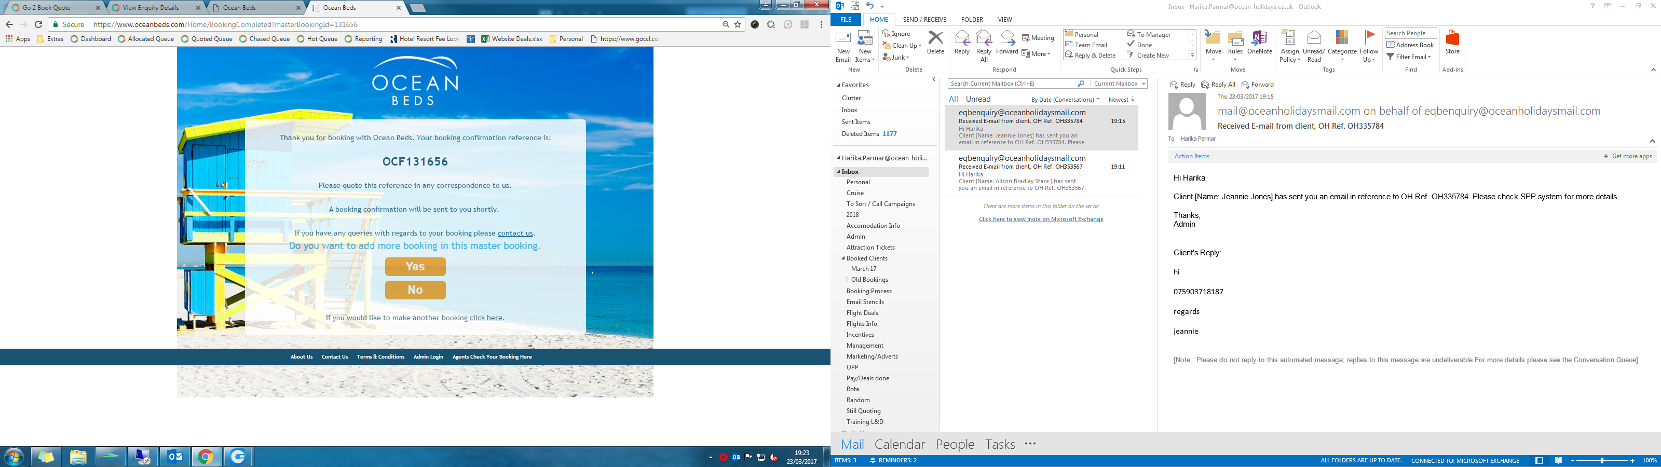The height and width of the screenshot is (467, 1661).
Task: Click the Send/Receive All Folders quick-access icon
Action: pyautogui.click(x=855, y=6)
